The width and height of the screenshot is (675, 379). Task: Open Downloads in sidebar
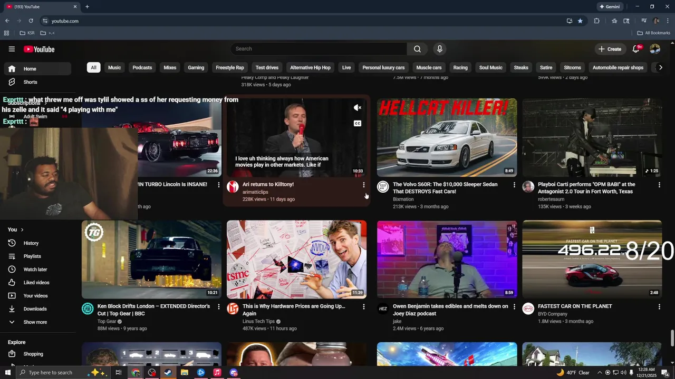[37, 309]
